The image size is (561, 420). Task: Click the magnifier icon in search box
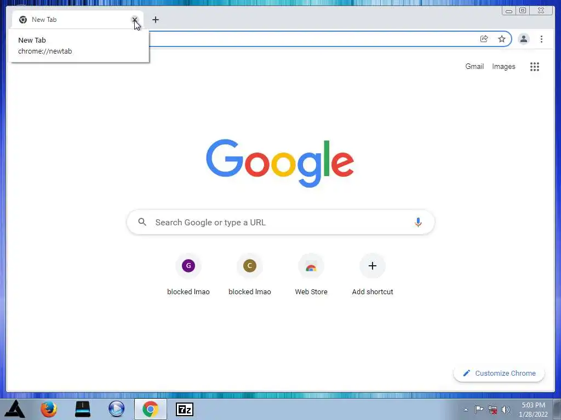click(142, 222)
